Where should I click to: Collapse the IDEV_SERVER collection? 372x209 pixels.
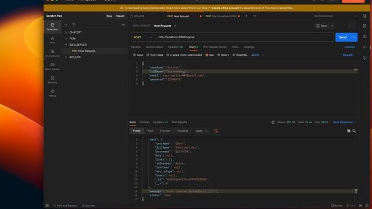[66, 45]
